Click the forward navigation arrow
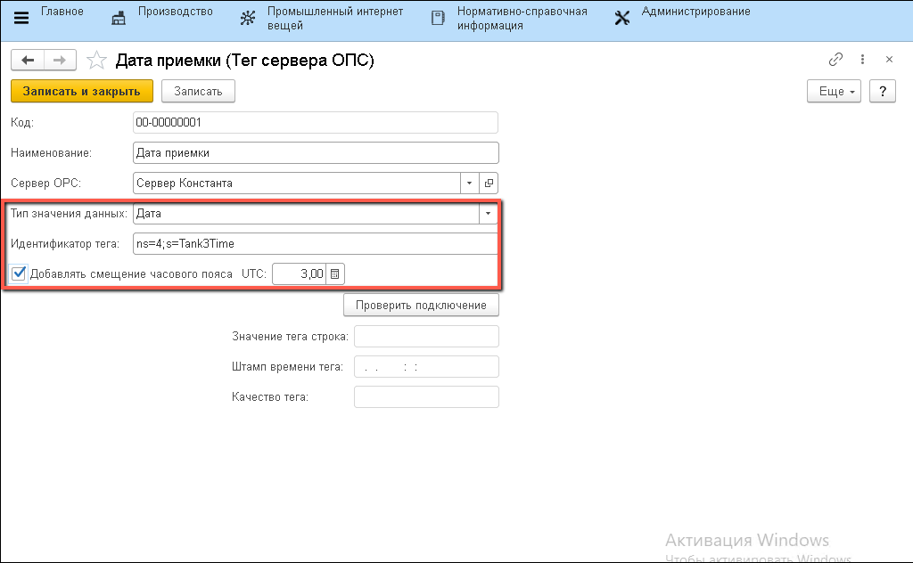This screenshot has width=913, height=563. point(60,60)
